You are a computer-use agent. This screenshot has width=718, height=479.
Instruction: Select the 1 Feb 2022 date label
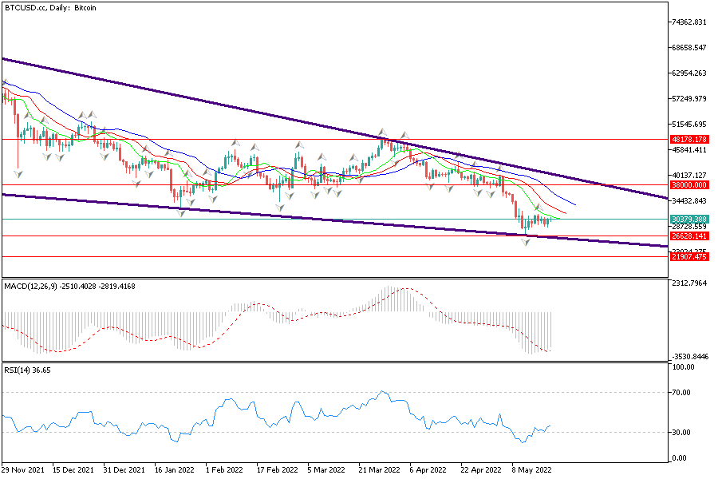pyautogui.click(x=225, y=470)
